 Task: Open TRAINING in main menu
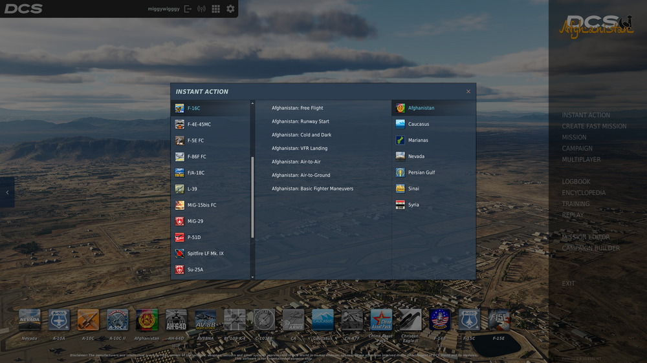[x=576, y=204]
